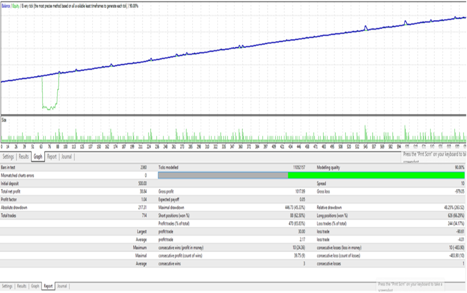Click the Profit trades (% of total) label
Viewport: 467px width, 293px height.
tap(174, 224)
